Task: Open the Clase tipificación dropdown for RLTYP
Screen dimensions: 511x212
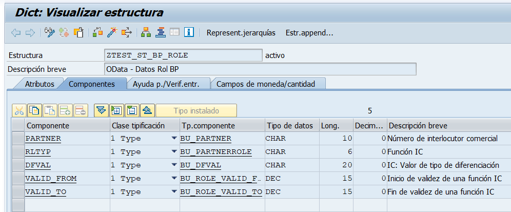Action: pyautogui.click(x=174, y=152)
